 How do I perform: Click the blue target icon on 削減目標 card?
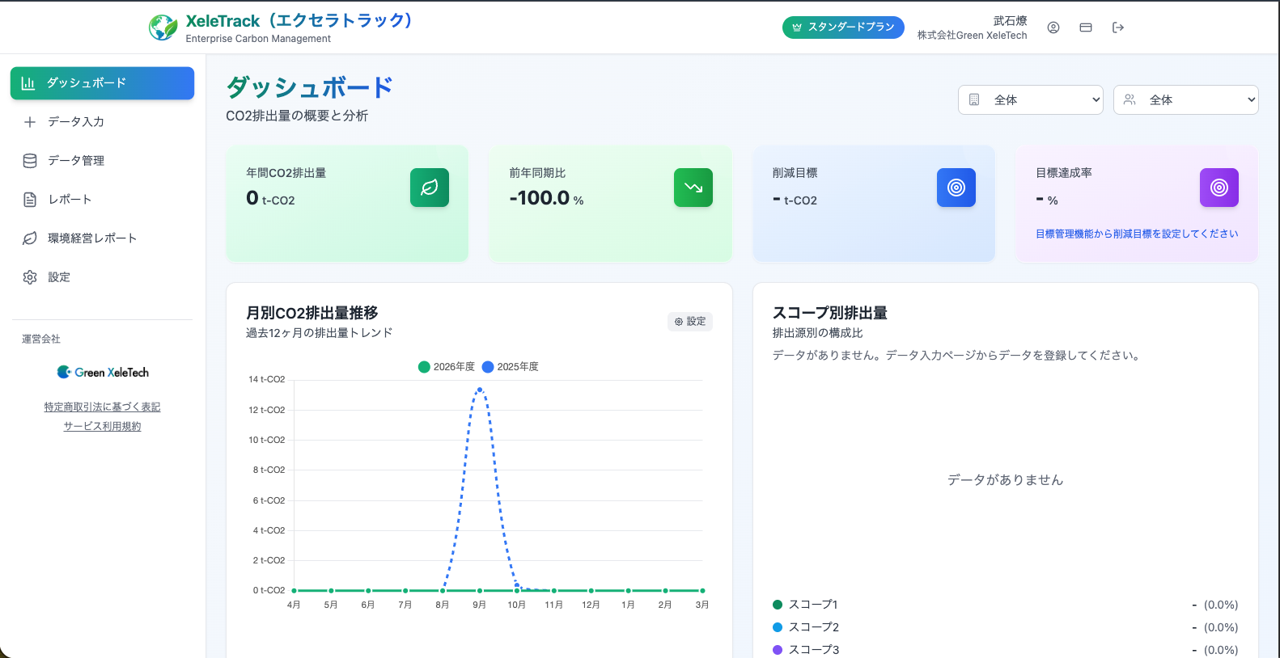pos(956,188)
